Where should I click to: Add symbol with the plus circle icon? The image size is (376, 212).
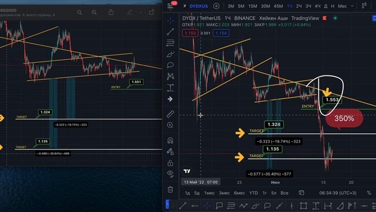tap(216, 6)
